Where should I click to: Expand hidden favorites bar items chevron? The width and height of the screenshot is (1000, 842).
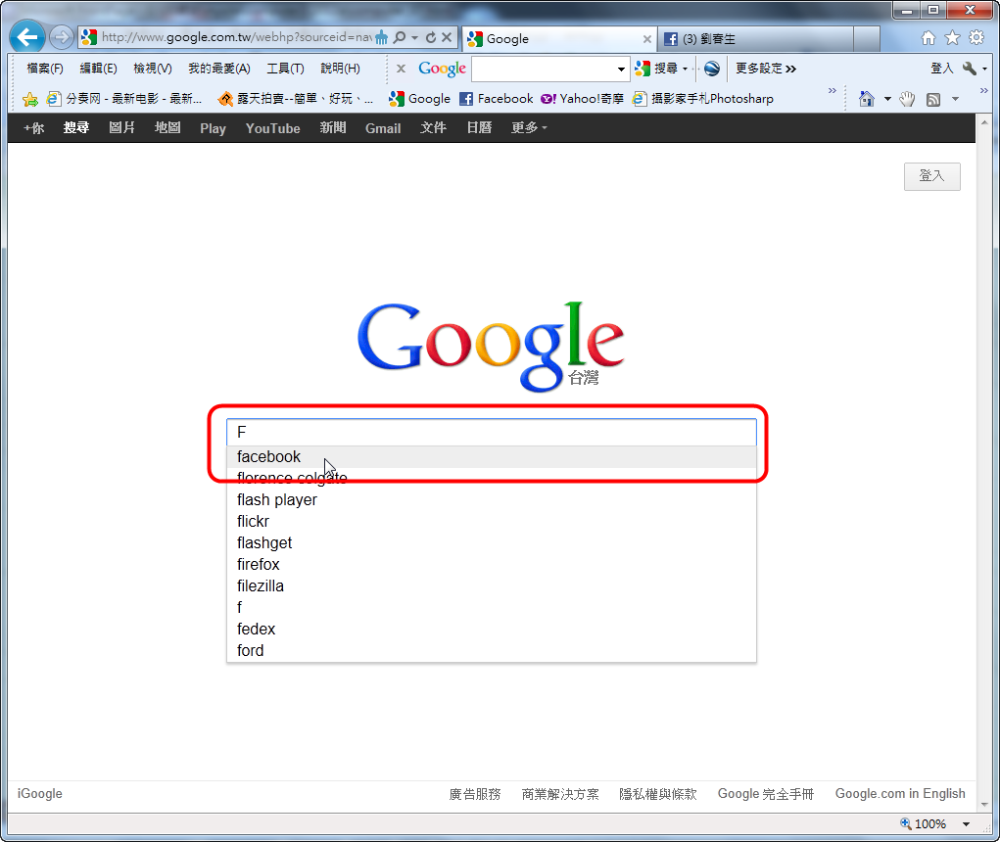coord(832,90)
